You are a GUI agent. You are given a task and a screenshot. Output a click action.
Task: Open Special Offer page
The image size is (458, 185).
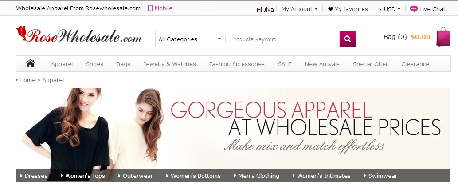[x=370, y=64]
